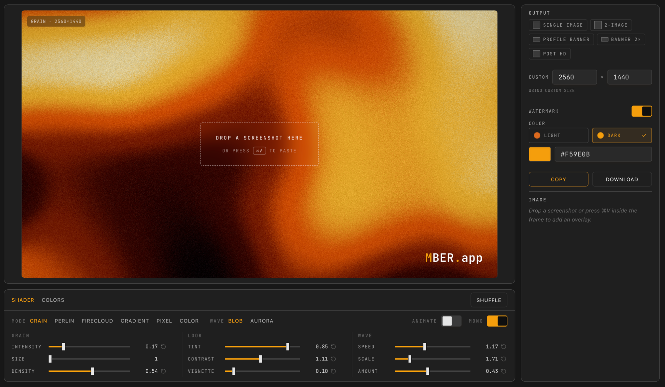Click the Tint value 0.85

point(322,346)
